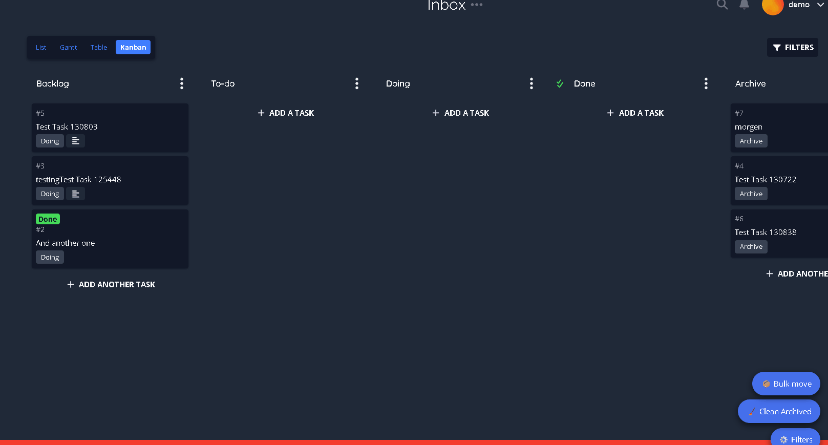Open Inbox project options ellipsis

tap(477, 5)
